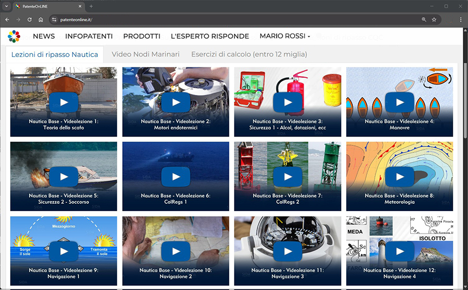Click the PatenteOnLine colorful logo icon
Screen dimensions: 468x290
pos(14,36)
